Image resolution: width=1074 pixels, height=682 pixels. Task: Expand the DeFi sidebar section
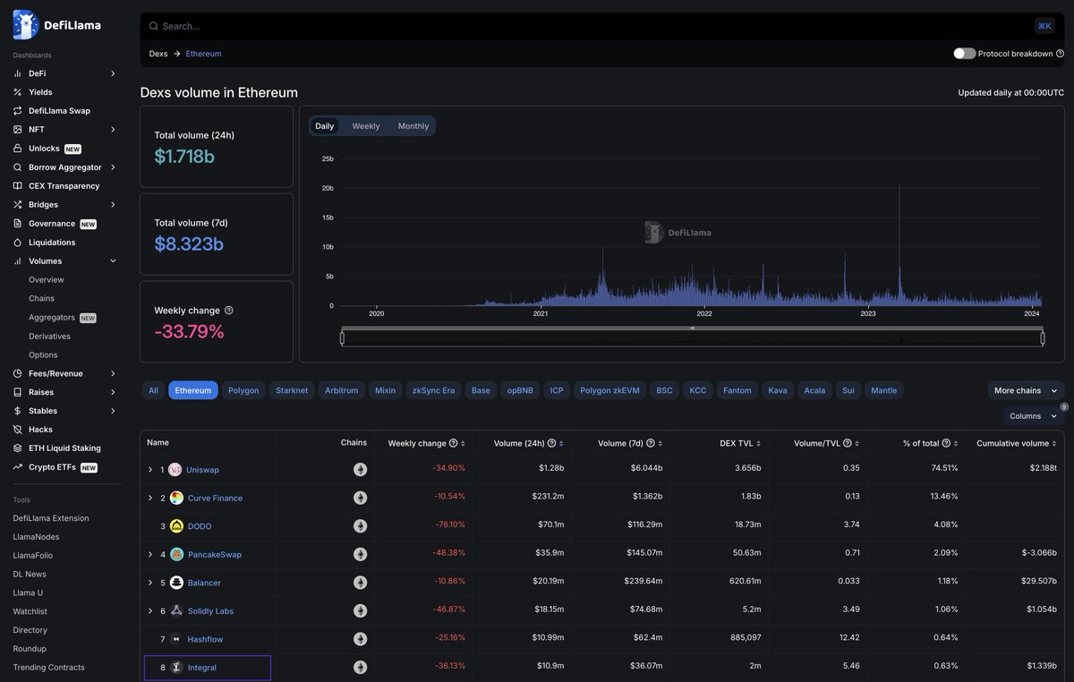[x=113, y=73]
